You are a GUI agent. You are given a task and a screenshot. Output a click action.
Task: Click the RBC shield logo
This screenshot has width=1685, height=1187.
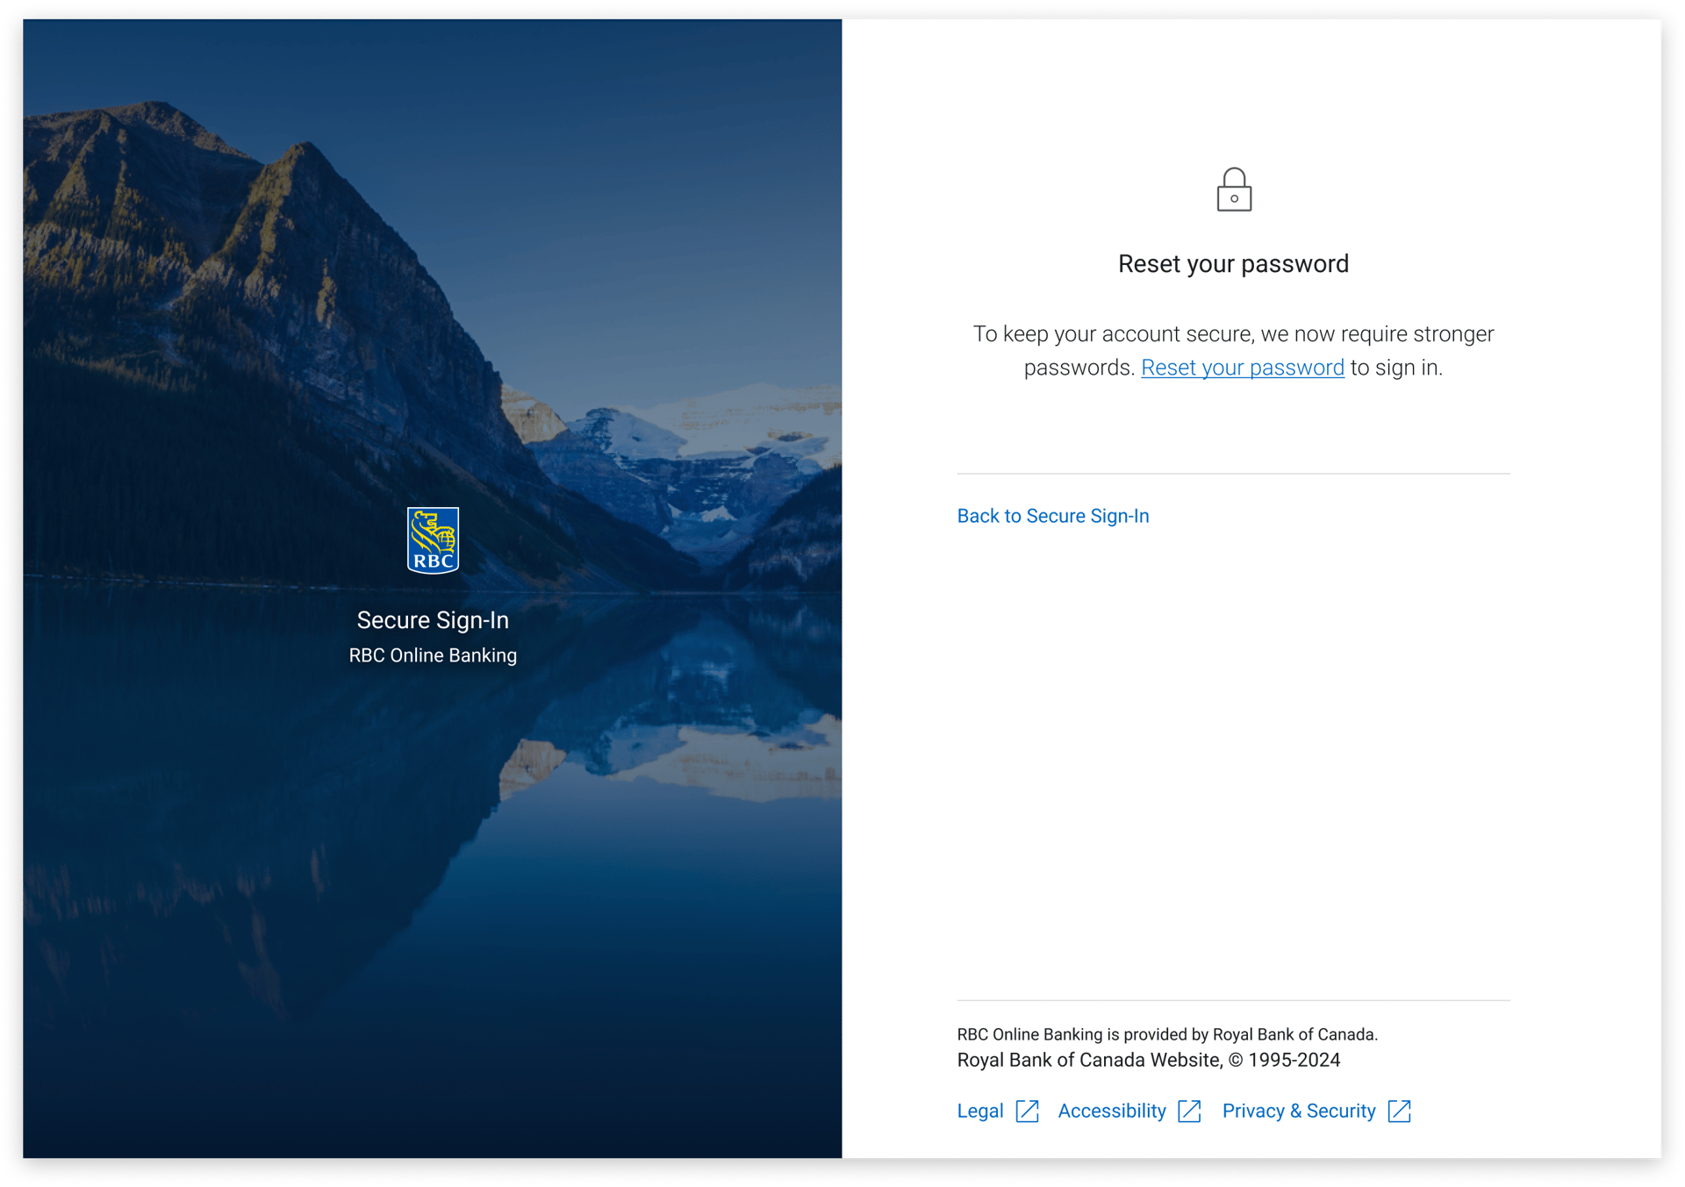click(x=433, y=540)
